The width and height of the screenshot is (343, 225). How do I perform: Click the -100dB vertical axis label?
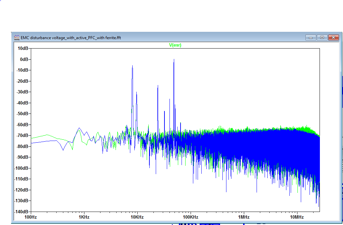pyautogui.click(x=21, y=168)
